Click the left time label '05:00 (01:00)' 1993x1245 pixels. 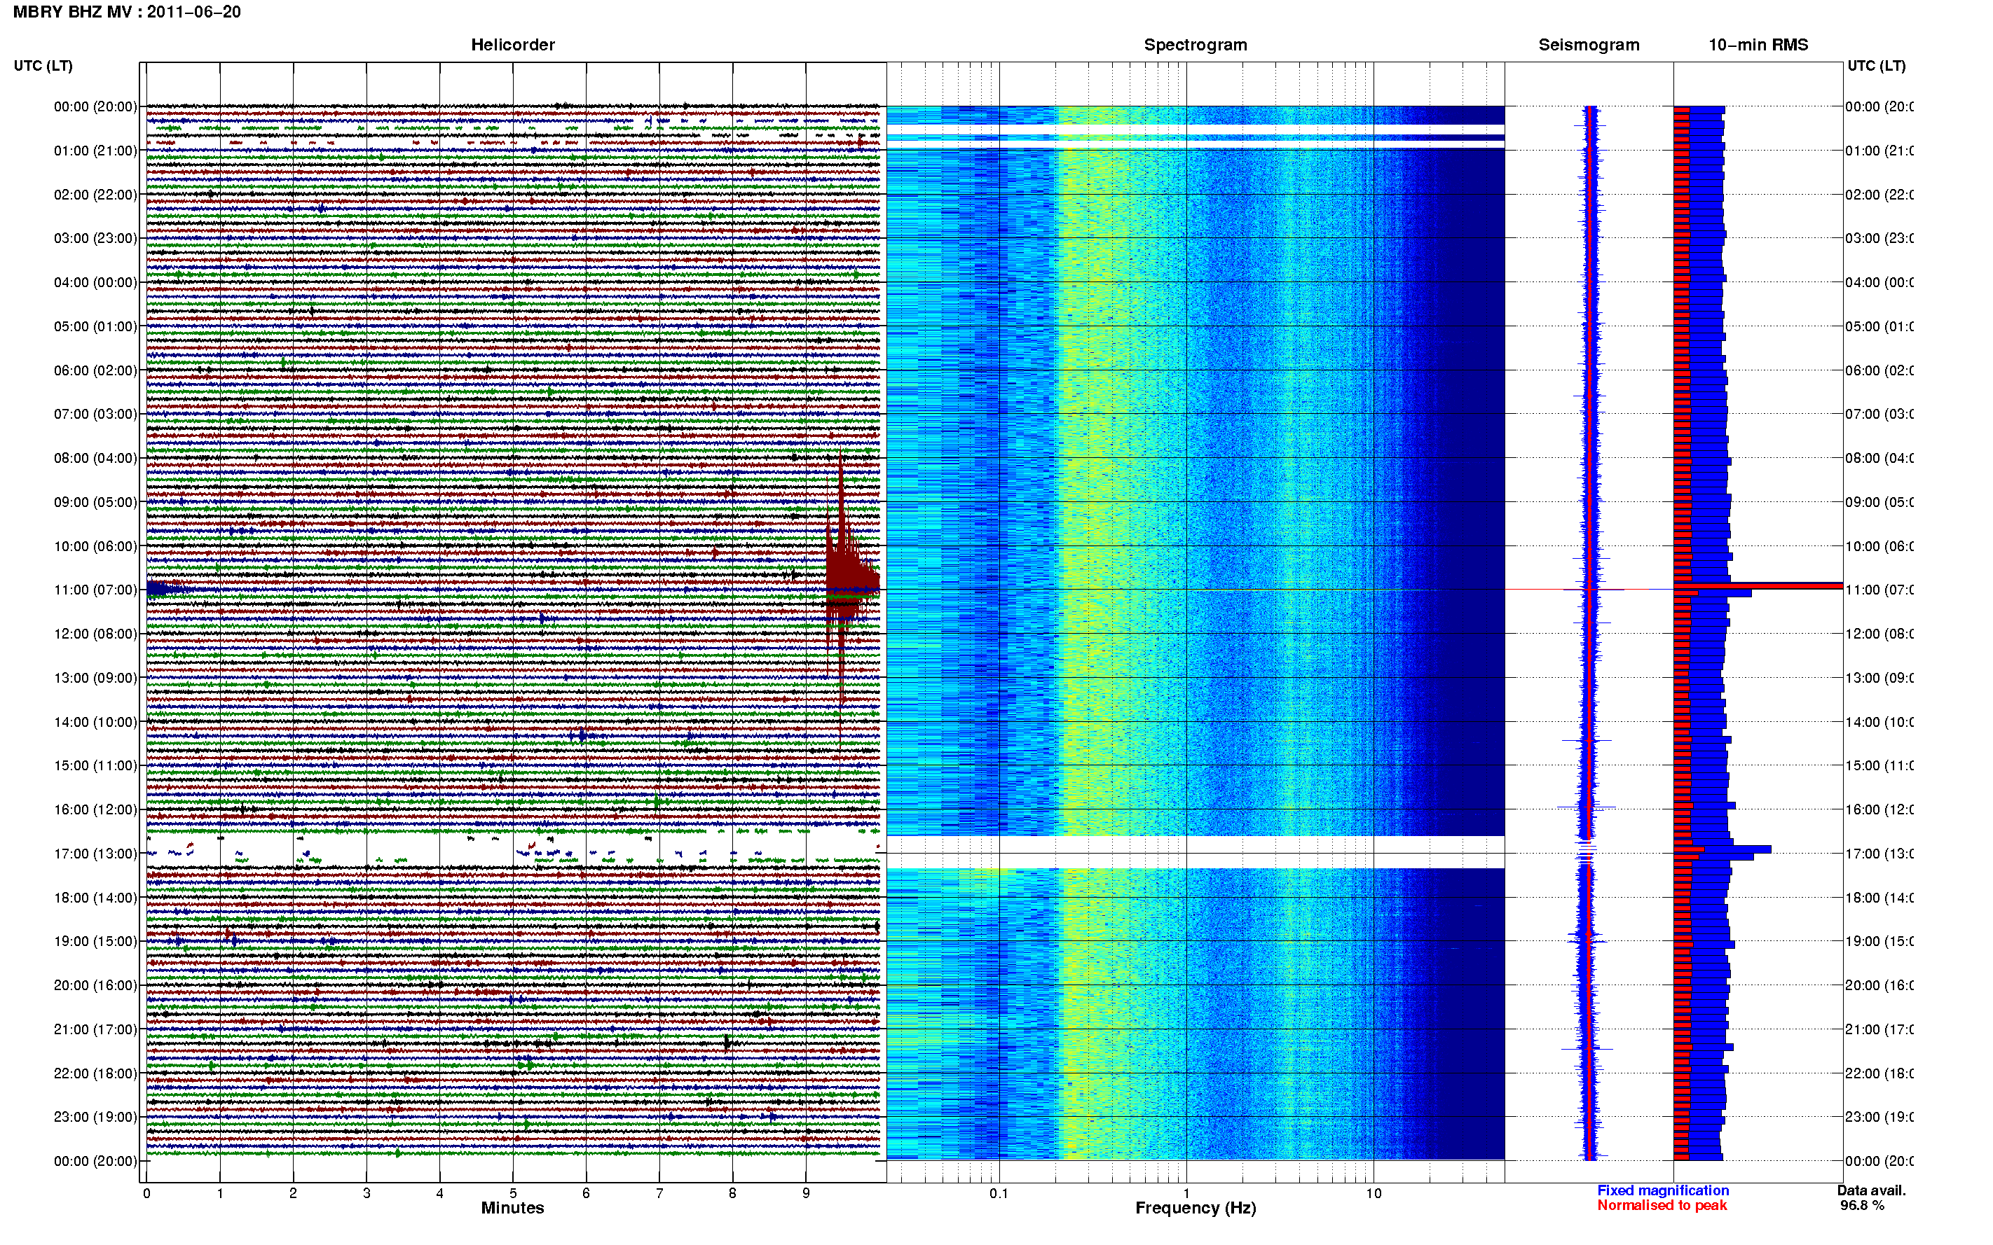click(x=95, y=326)
